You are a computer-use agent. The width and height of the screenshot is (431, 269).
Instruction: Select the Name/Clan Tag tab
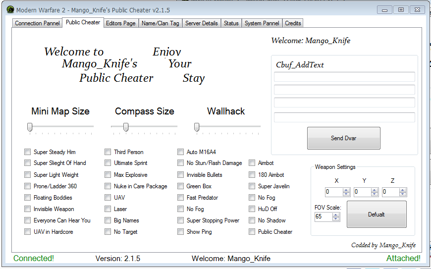[x=160, y=23]
